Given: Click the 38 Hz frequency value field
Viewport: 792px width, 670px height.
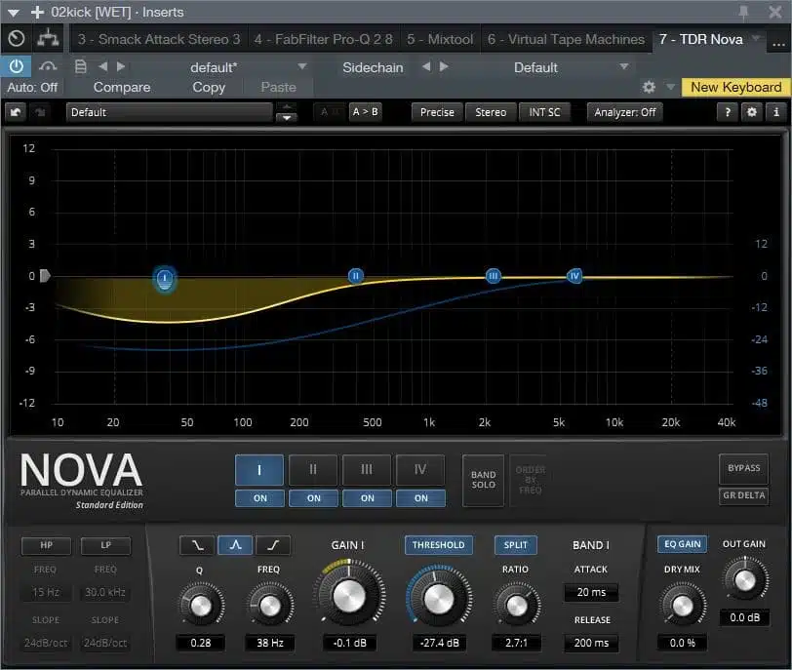Looking at the screenshot, I should coord(270,643).
